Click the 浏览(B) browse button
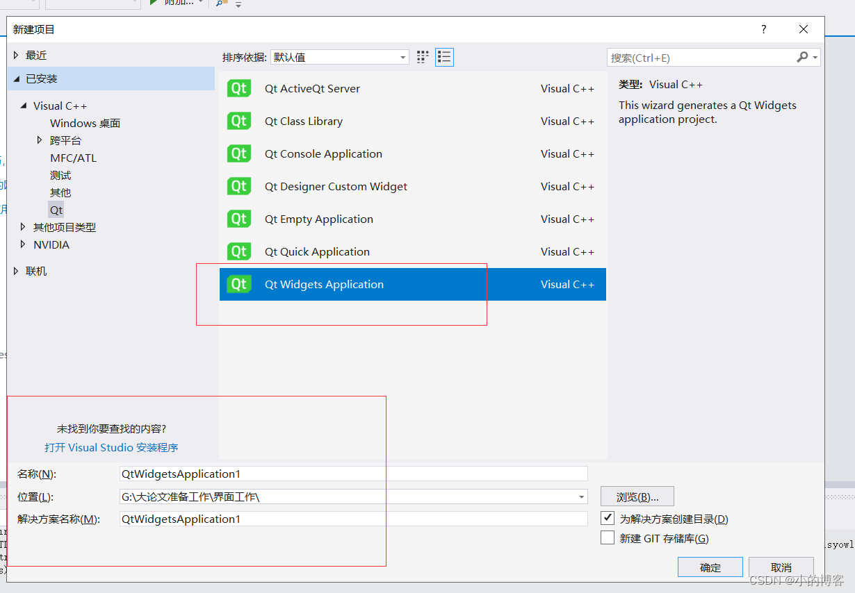This screenshot has width=855, height=593. [637, 496]
